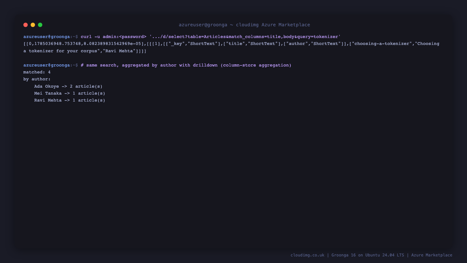
Task: Click the 'curl -u admin:<password>' command text
Action: pyautogui.click(x=113, y=37)
